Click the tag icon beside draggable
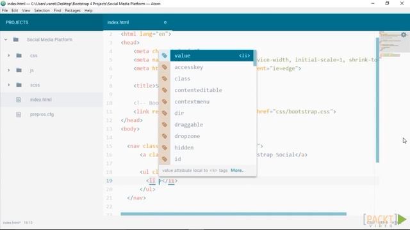 coord(165,125)
